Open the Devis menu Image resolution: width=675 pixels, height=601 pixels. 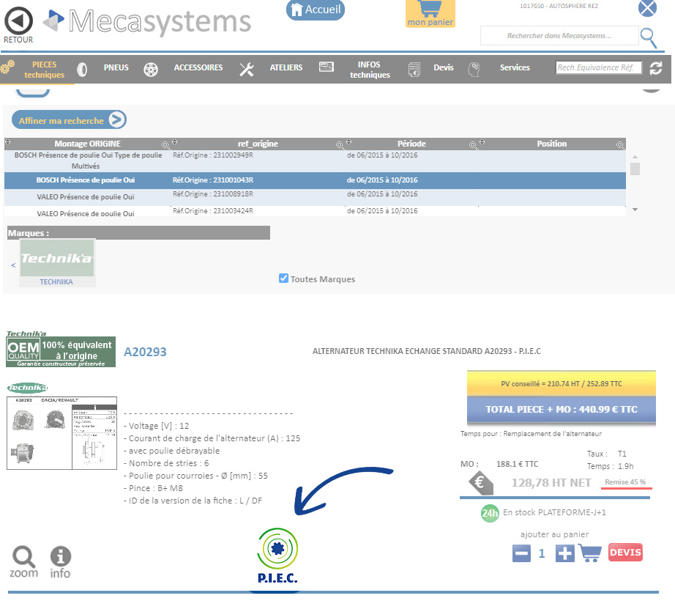[444, 67]
